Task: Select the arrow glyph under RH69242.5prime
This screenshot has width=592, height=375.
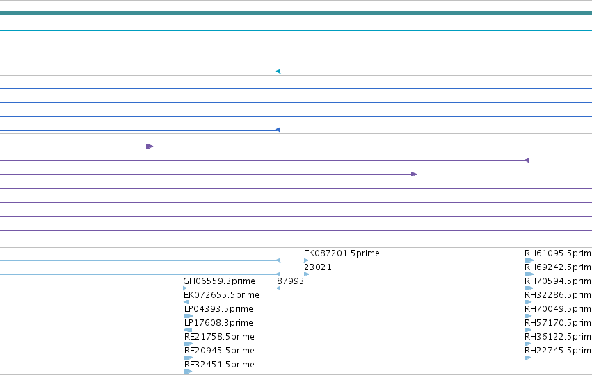Action: pyautogui.click(x=529, y=274)
